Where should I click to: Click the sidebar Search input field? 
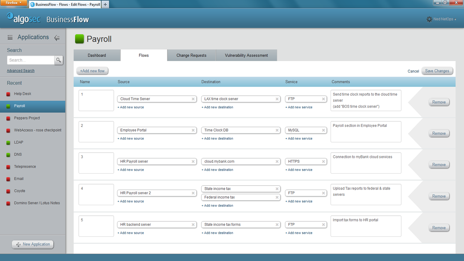click(31, 60)
